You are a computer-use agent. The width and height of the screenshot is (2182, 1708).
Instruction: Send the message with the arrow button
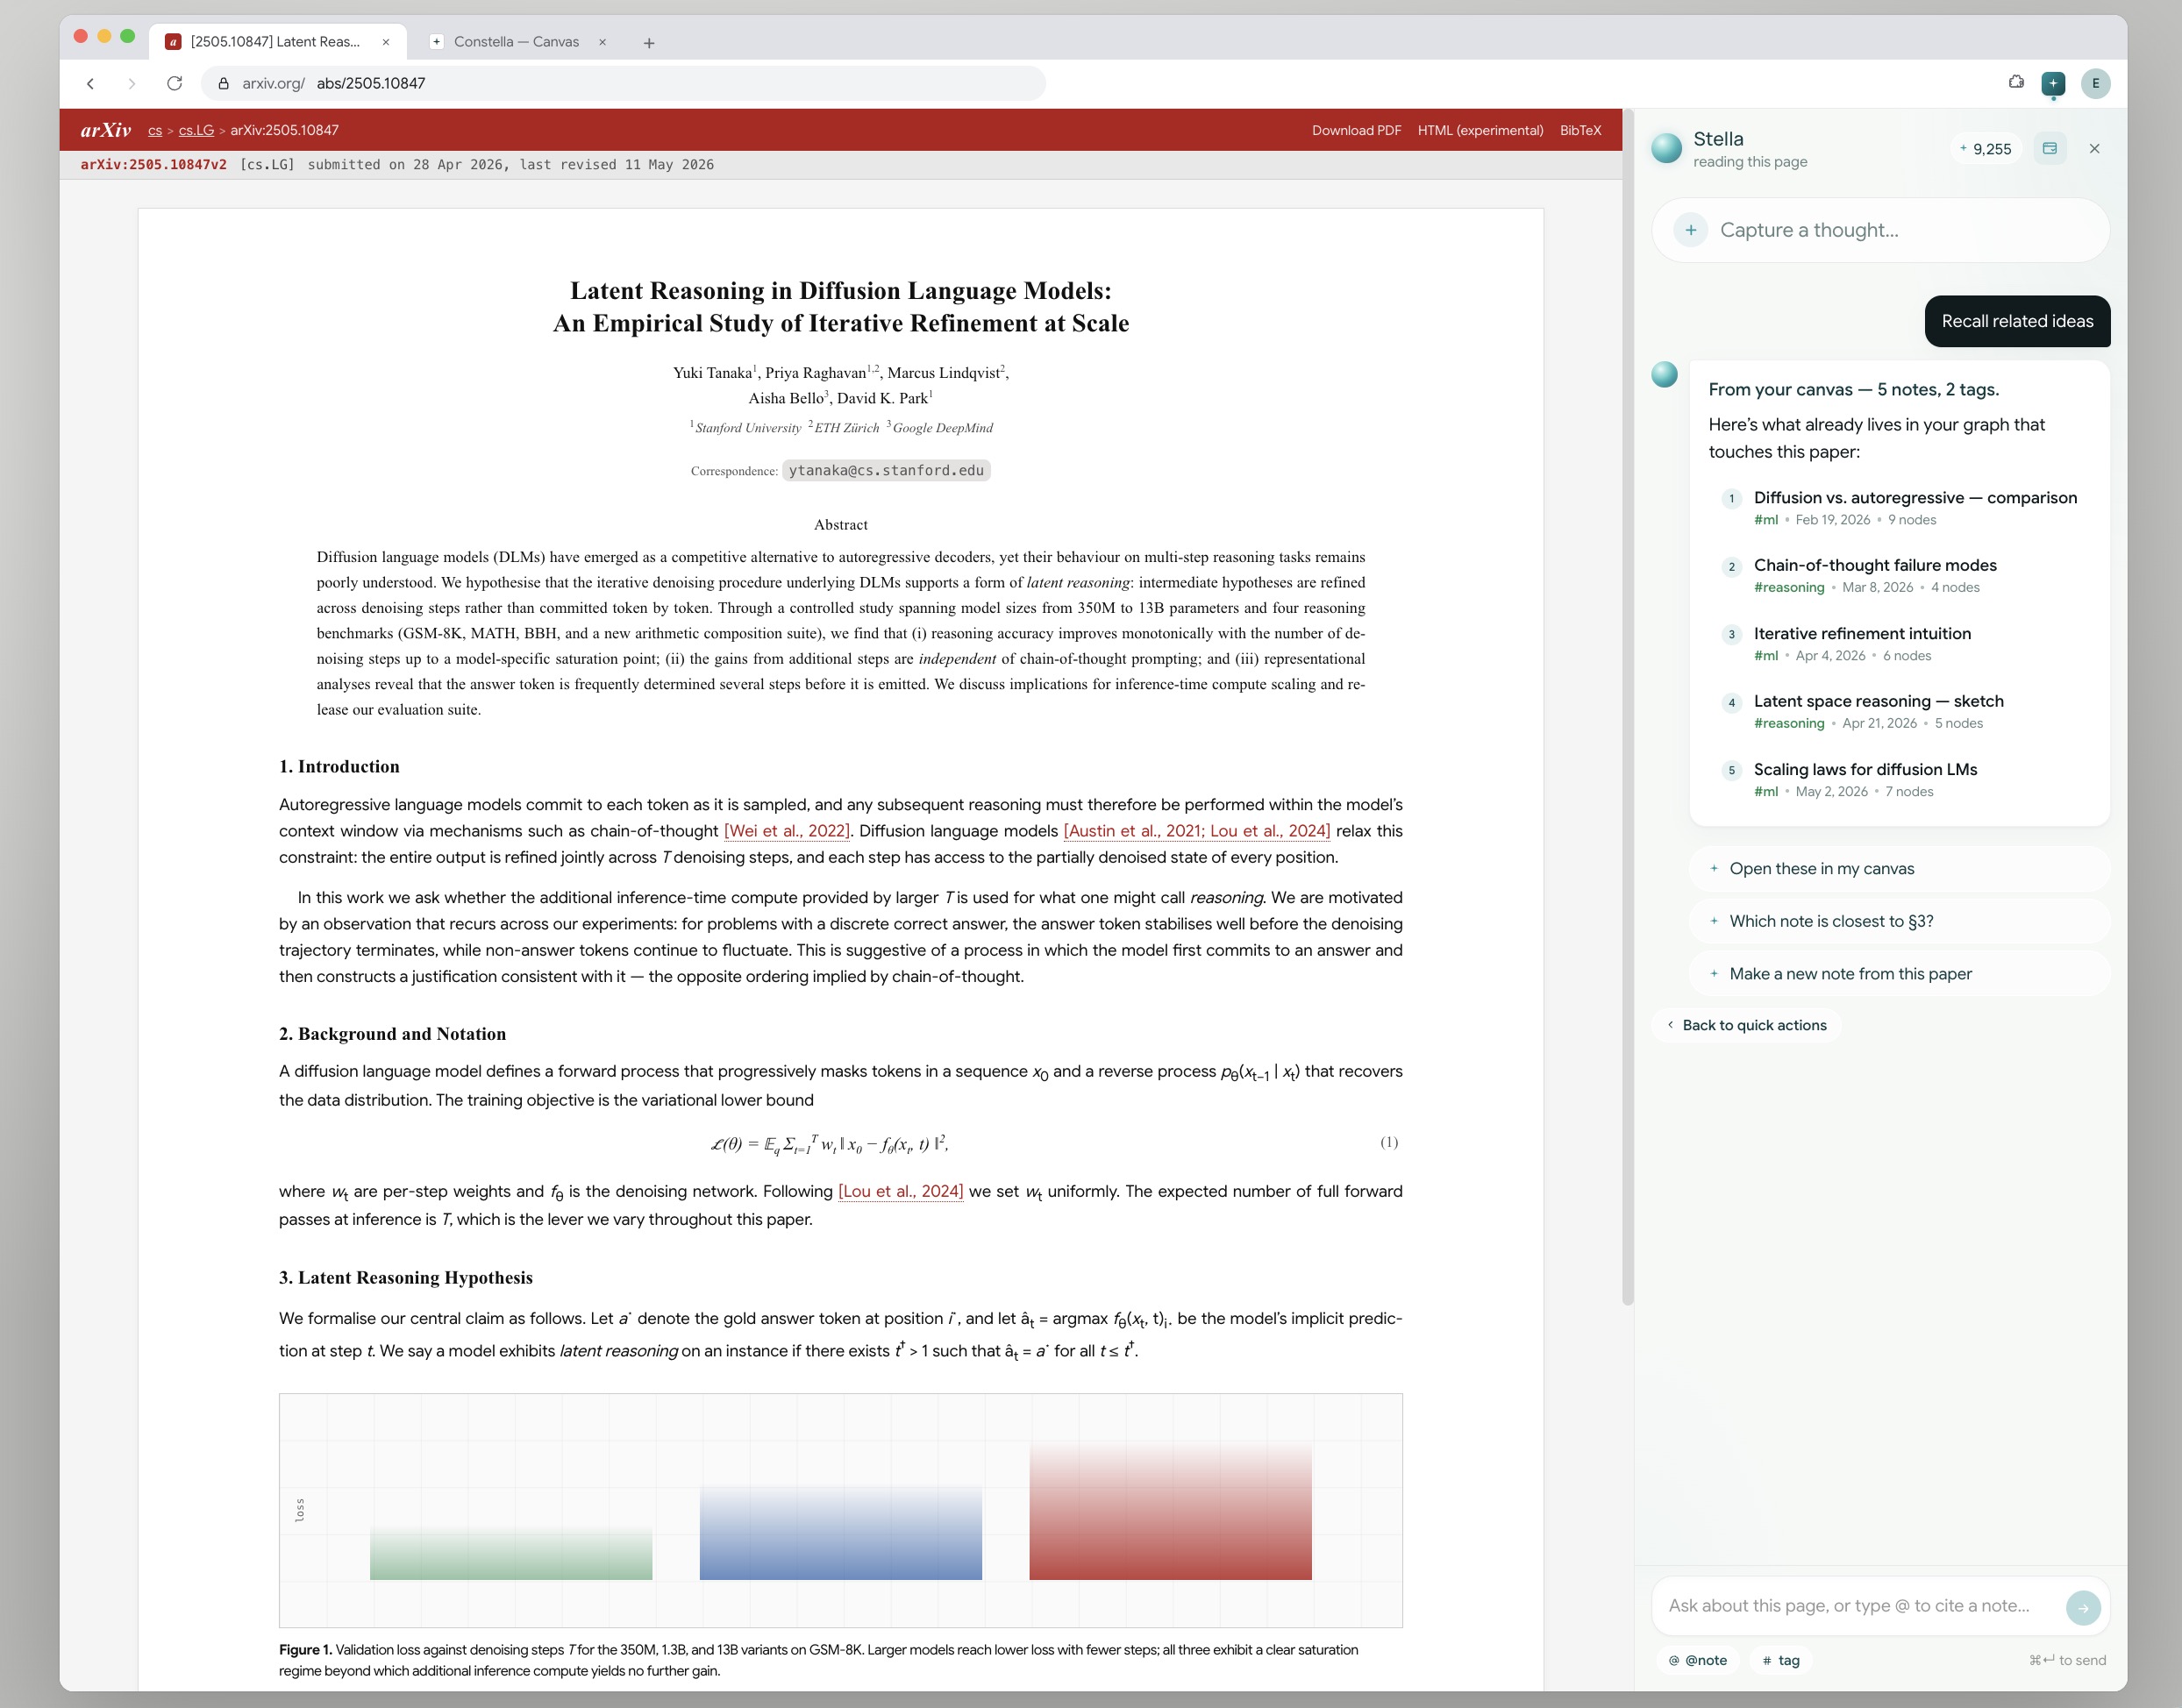(x=2083, y=1608)
